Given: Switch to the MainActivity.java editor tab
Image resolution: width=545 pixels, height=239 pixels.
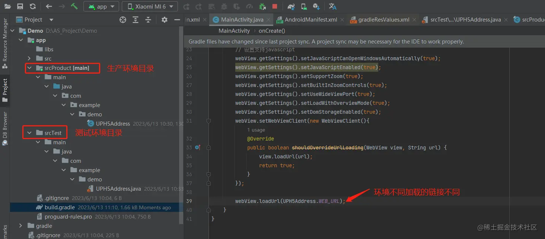Looking at the screenshot, I should coord(242,20).
